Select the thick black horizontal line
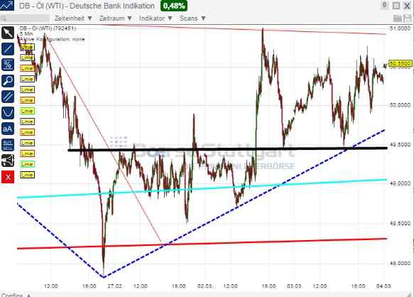The height and width of the screenshot is (297, 414). tap(227, 149)
